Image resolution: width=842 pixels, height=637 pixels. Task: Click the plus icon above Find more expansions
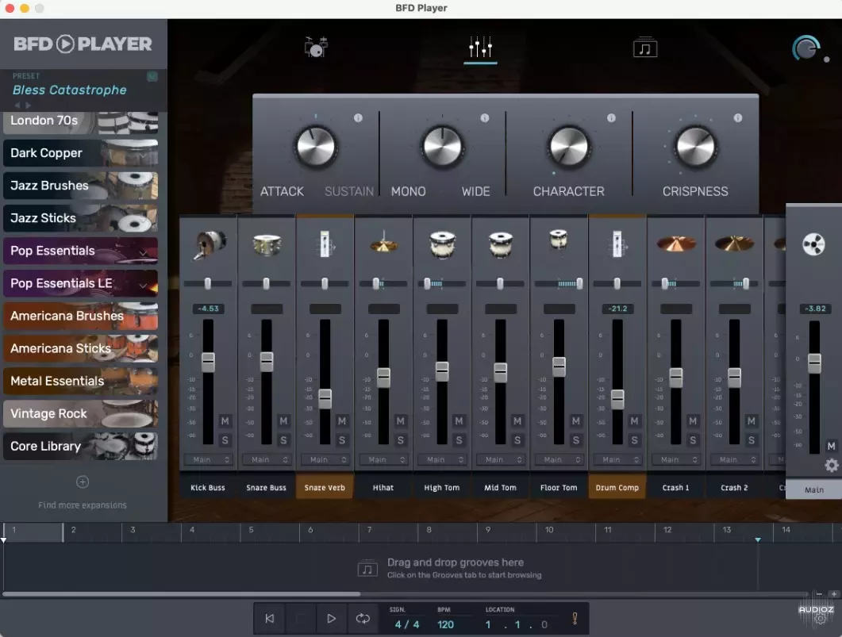(82, 482)
